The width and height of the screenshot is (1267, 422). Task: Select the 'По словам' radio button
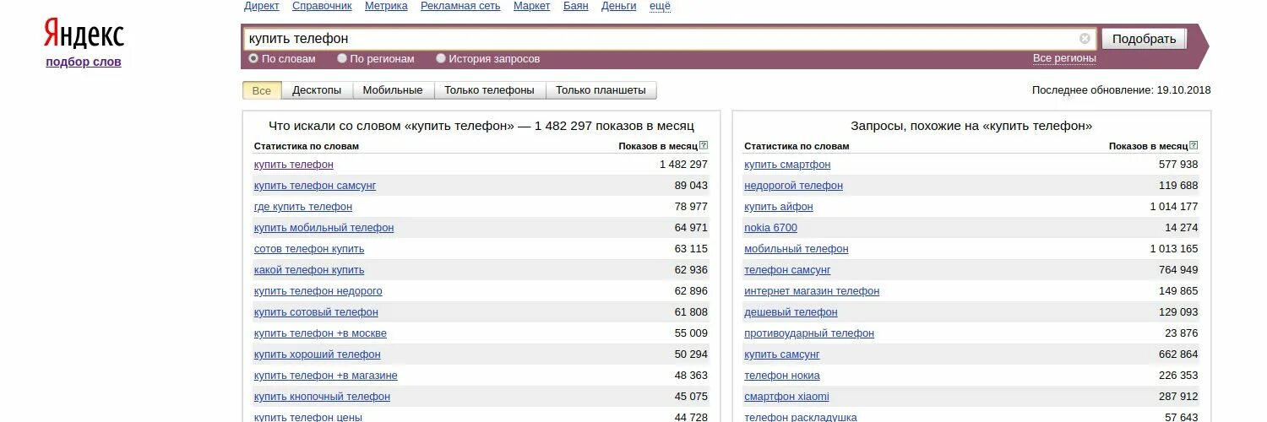coord(253,59)
